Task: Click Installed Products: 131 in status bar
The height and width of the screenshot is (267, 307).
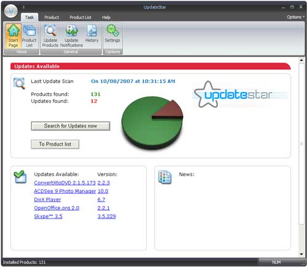Action: [x=24, y=262]
